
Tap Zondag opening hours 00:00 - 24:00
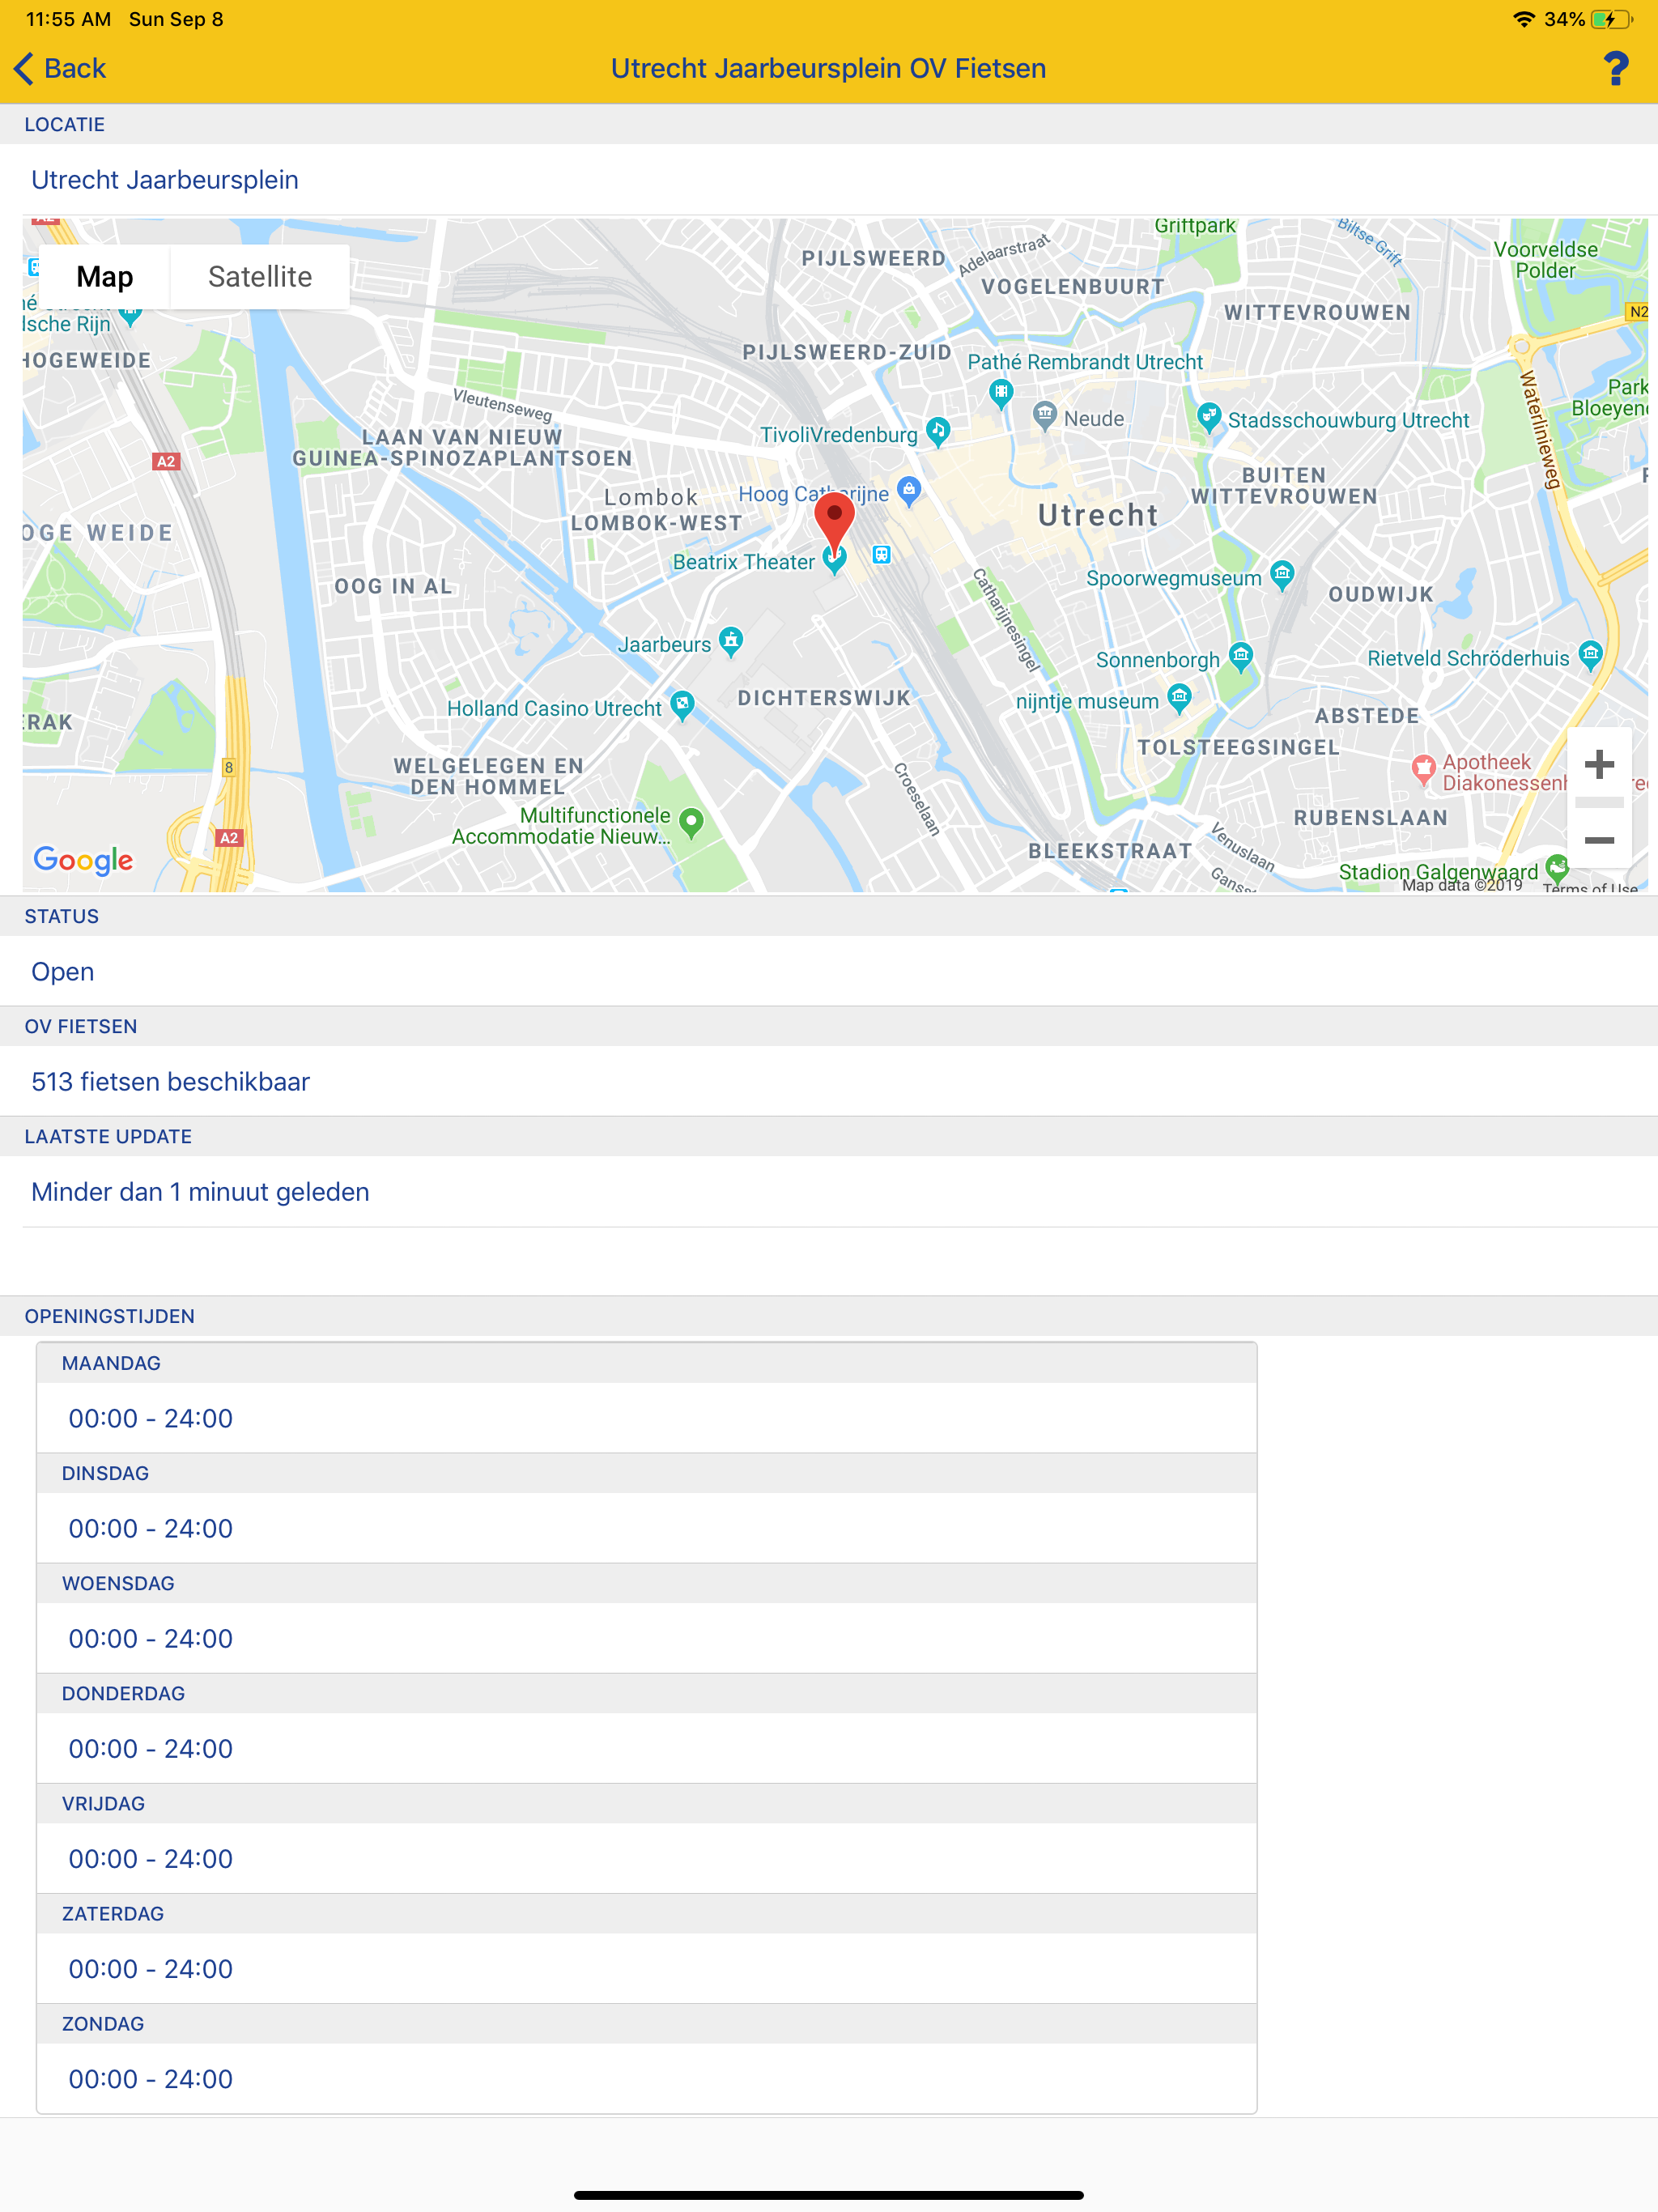[646, 2078]
